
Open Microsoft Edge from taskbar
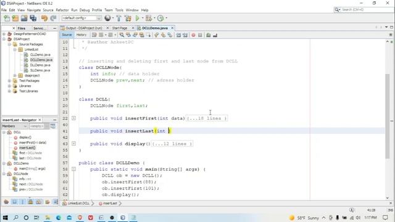point(59,218)
